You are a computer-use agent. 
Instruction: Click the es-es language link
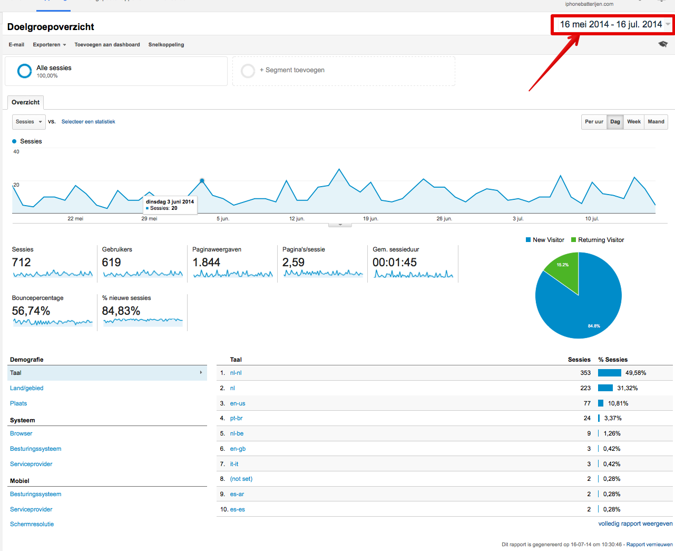point(237,509)
